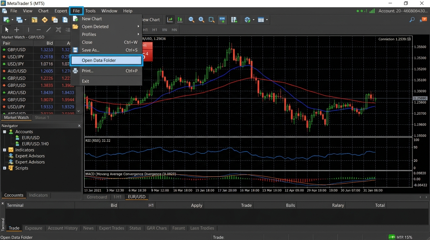Screen dimensions: 430x240
Task: Click the blue table toolbar icon
Action: [261, 20]
